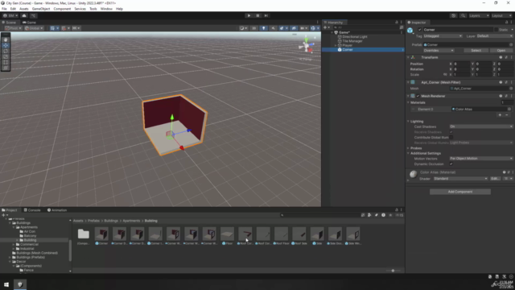Open the Undo History icon
This screenshot has height=290, width=515.
click(454, 15)
